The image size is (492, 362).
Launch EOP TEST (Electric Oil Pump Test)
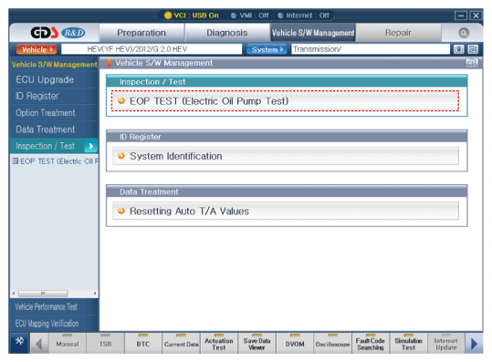285,101
